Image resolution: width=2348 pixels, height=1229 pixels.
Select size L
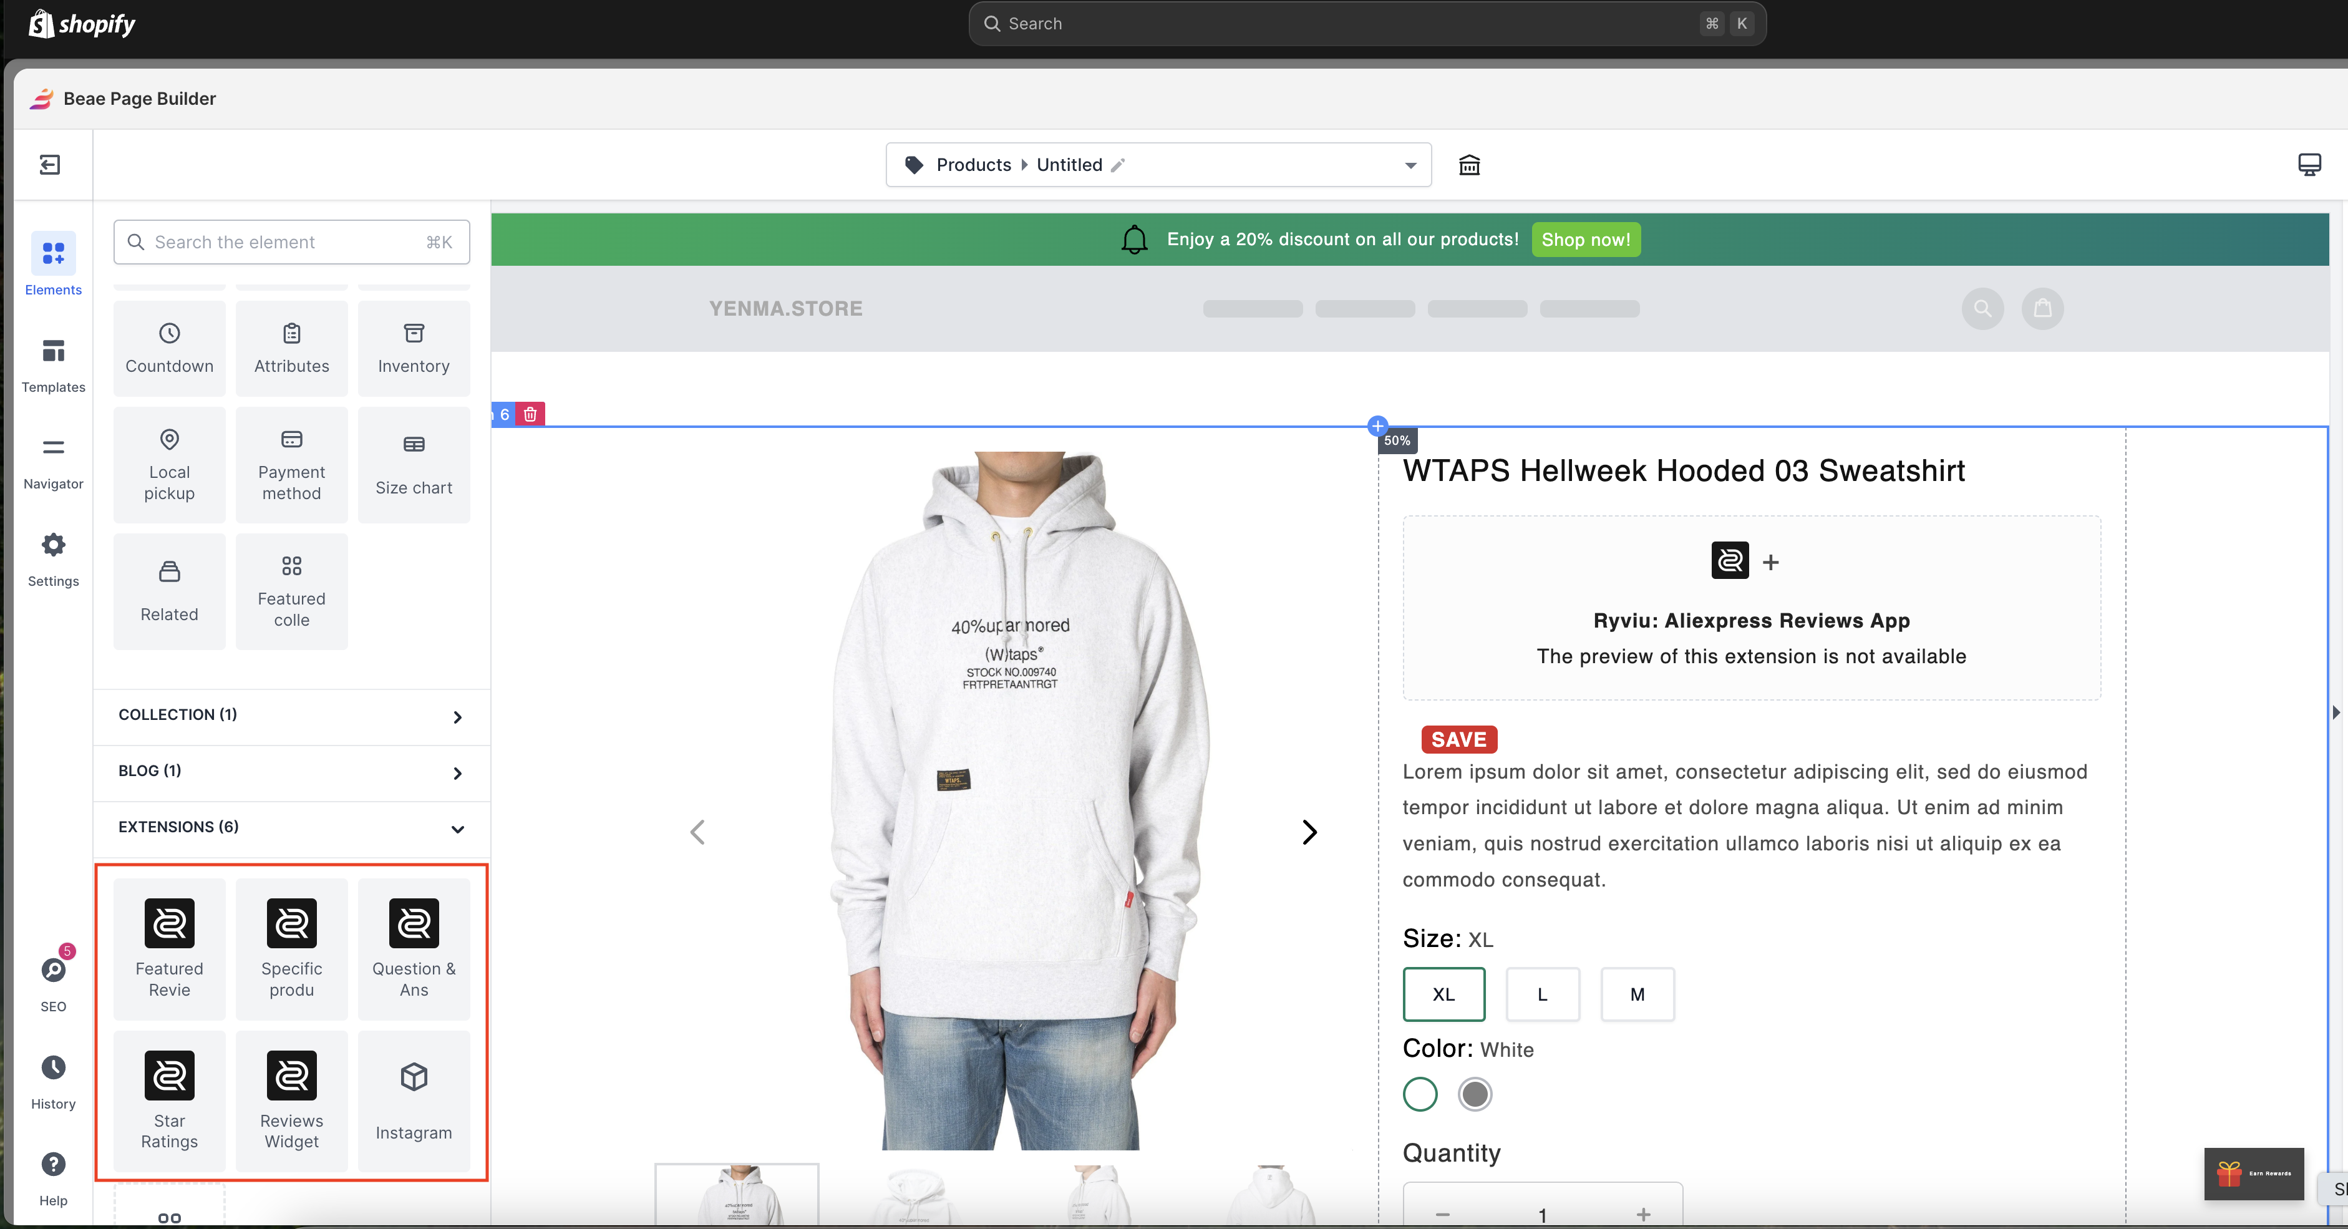[1542, 994]
